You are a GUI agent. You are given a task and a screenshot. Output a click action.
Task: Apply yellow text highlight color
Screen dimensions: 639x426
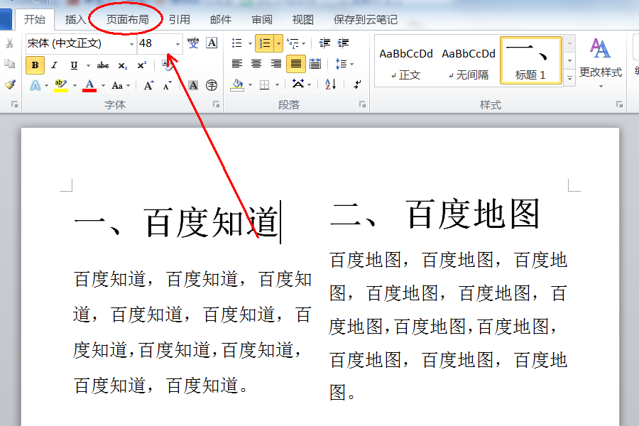61,85
